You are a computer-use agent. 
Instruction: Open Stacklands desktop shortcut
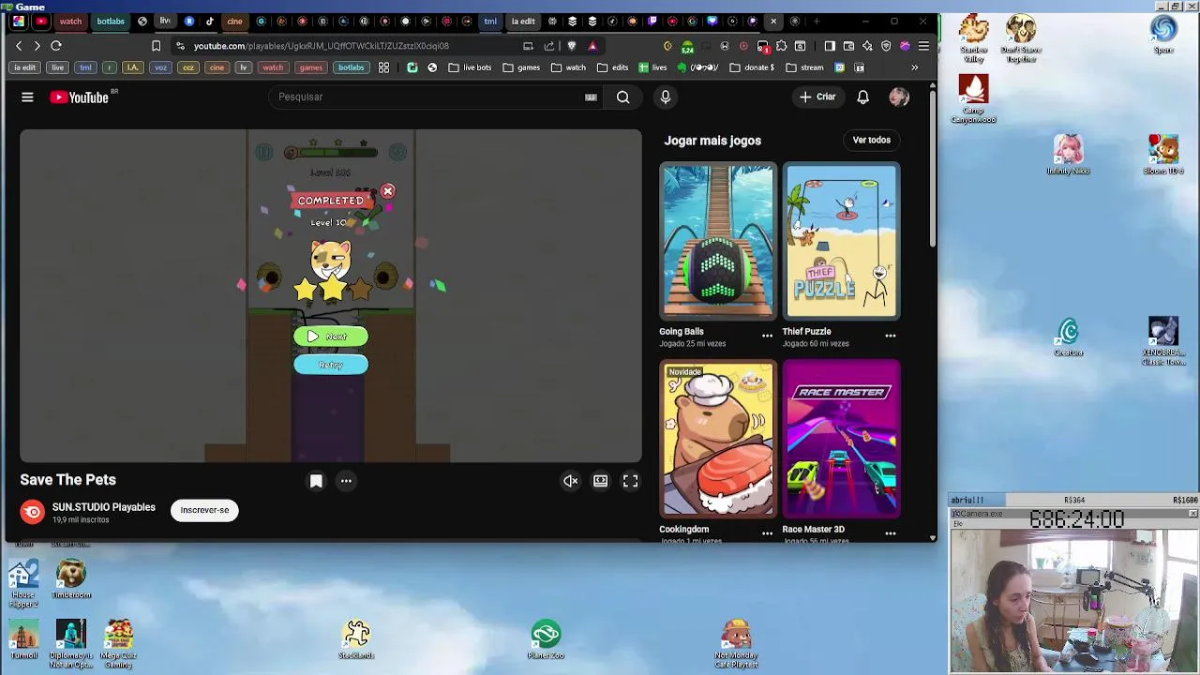(x=356, y=640)
